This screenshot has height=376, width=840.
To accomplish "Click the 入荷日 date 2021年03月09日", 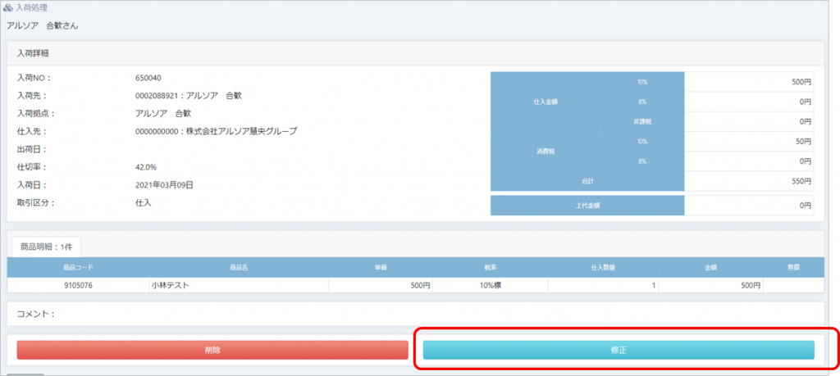I will click(164, 184).
